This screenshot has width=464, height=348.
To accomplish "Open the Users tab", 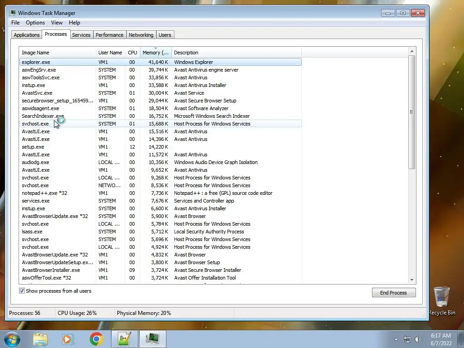I will pos(165,35).
